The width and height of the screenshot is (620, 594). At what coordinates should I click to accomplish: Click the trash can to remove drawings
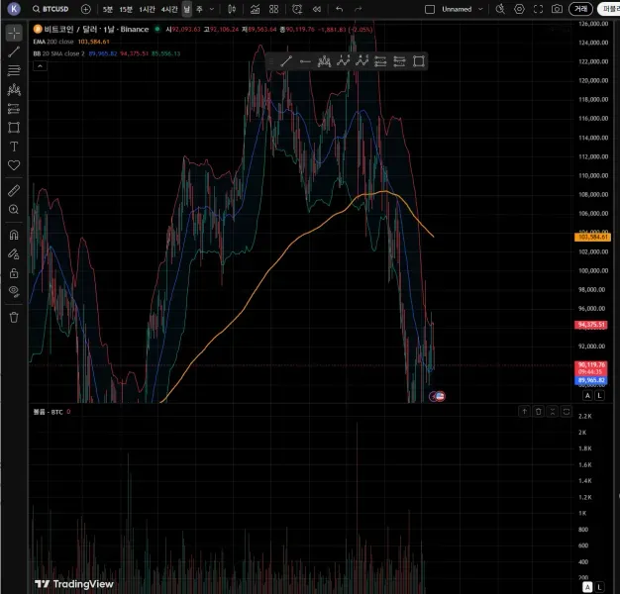coord(14,318)
